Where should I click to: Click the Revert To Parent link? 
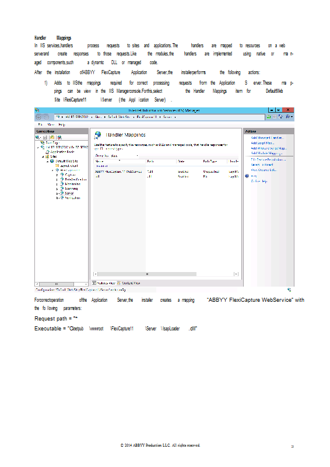(x=262, y=165)
